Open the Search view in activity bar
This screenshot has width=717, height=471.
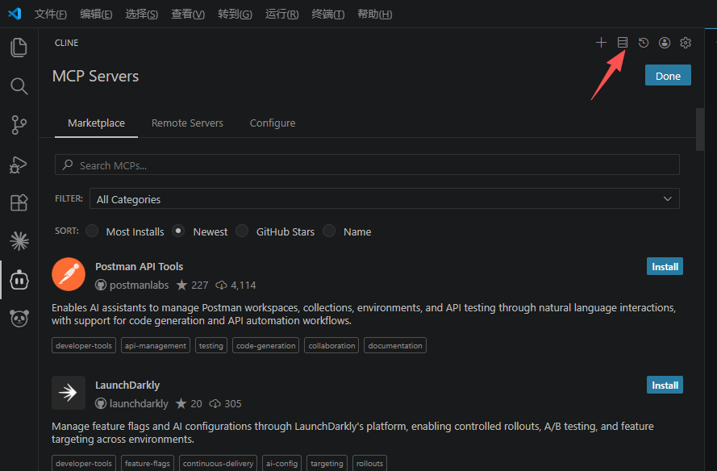[x=19, y=86]
